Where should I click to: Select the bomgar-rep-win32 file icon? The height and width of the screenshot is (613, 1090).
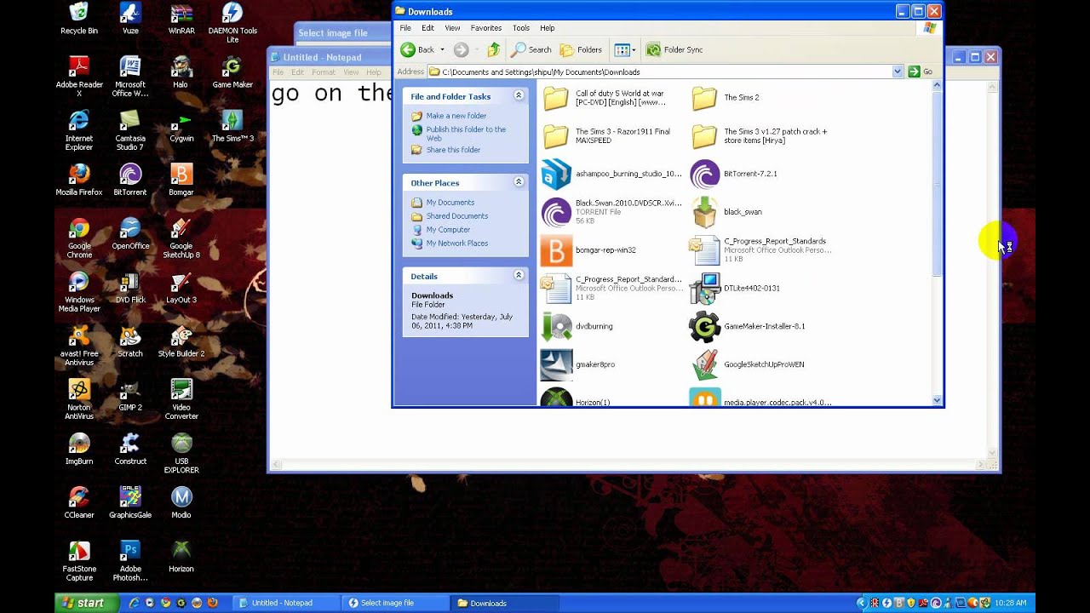[556, 250]
